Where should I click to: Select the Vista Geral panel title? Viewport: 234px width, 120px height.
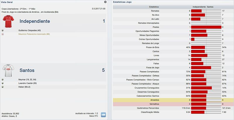(8, 2)
